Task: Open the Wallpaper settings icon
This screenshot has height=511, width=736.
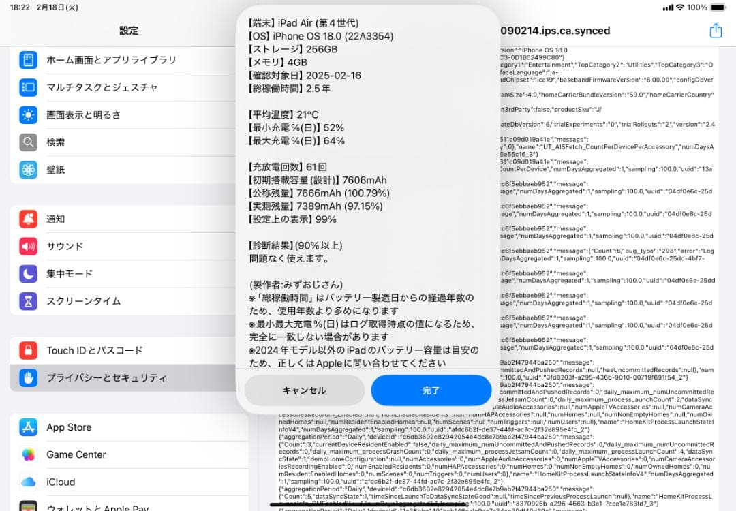Action: pos(29,170)
